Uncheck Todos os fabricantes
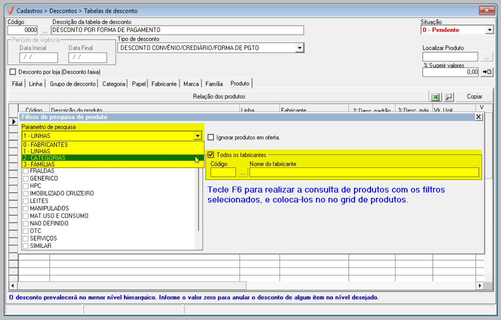Image resolution: width=501 pixels, height=320 pixels. (211, 155)
